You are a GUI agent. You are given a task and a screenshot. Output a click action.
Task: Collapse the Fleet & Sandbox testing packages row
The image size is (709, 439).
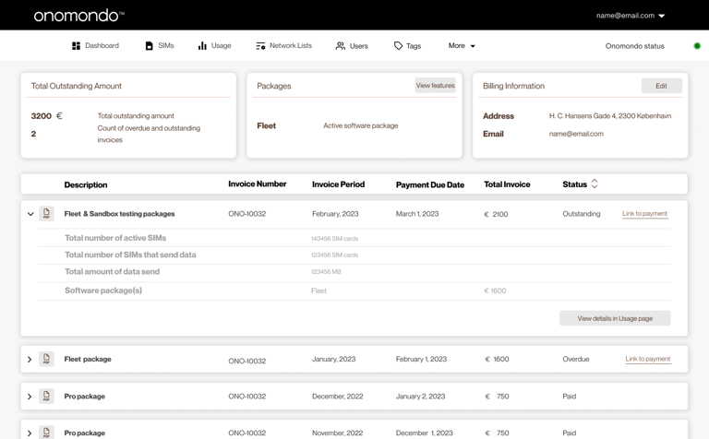(30, 214)
